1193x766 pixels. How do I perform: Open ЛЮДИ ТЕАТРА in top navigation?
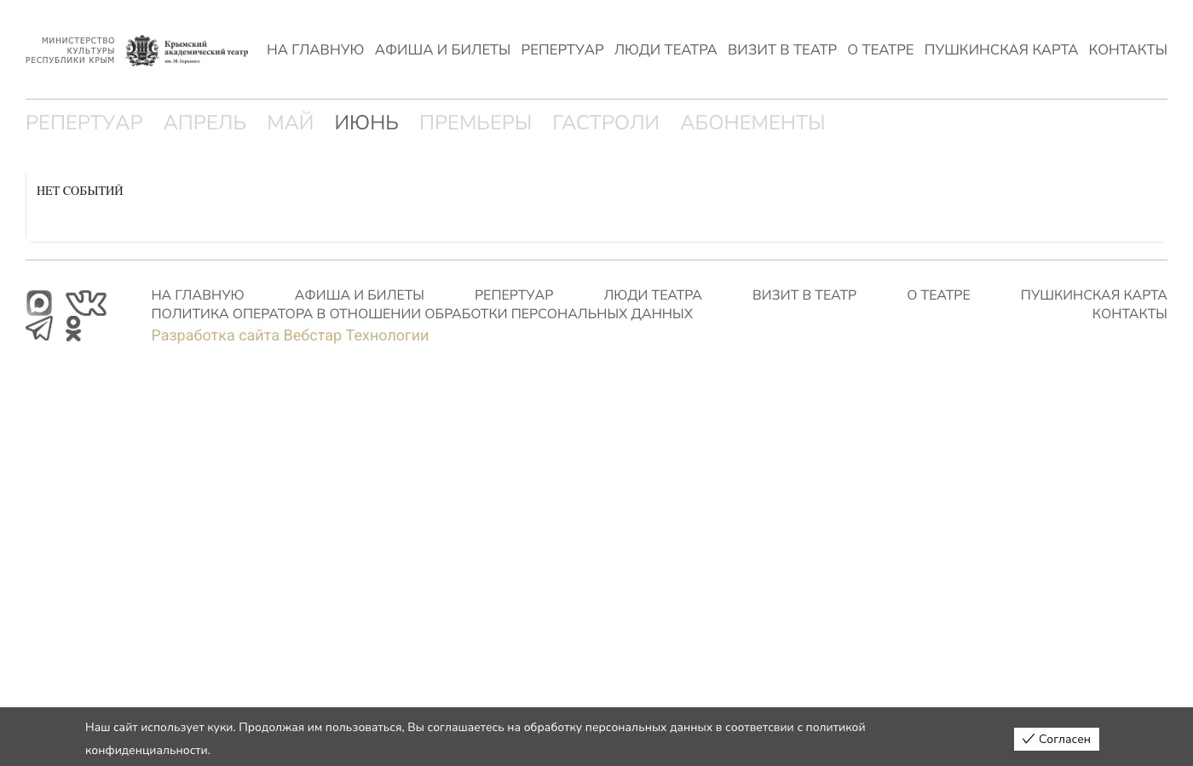[665, 50]
